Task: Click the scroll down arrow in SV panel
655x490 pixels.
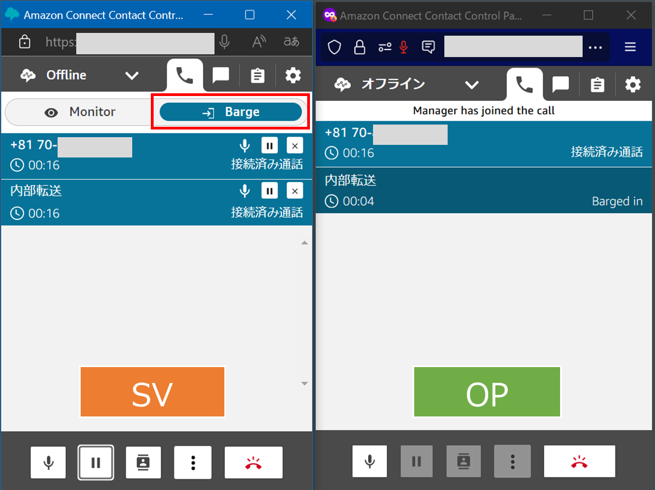Action: [x=304, y=384]
